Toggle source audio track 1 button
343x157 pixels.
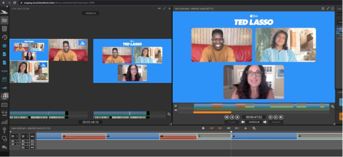(14, 141)
